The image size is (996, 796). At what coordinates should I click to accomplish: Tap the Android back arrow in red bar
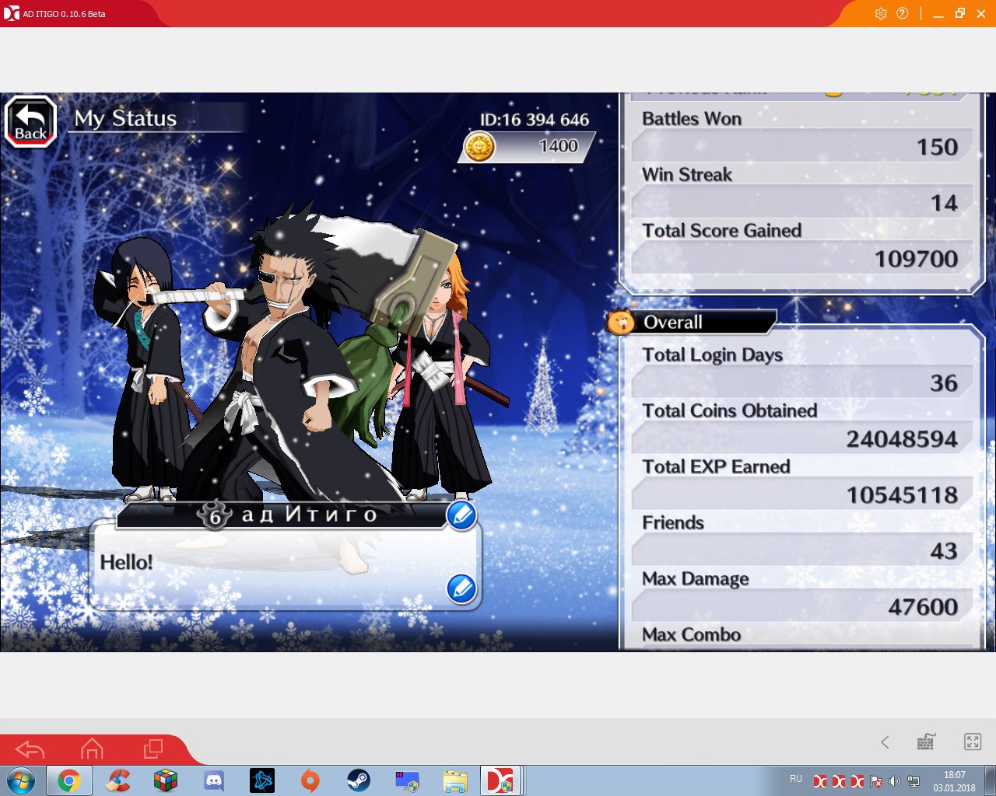[30, 749]
